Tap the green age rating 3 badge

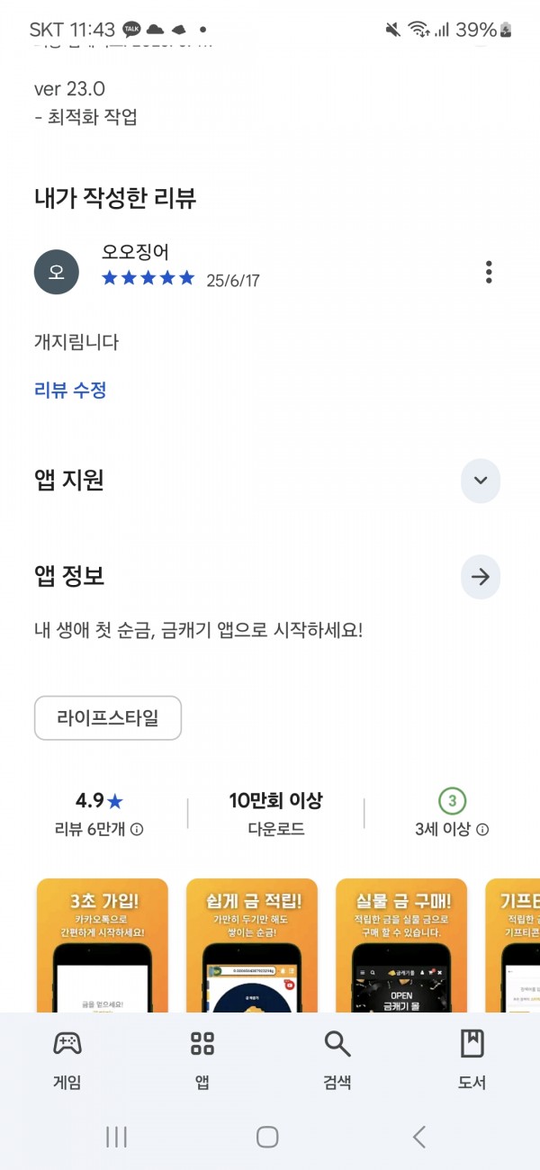pos(453,800)
